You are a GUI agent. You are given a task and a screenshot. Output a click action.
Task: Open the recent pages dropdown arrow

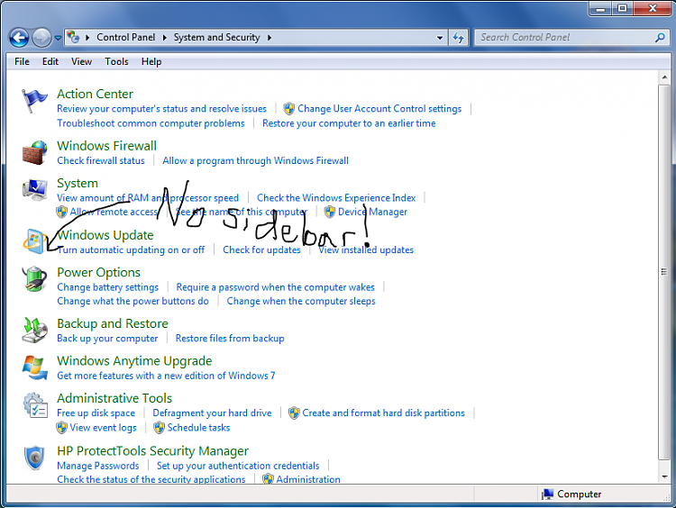58,38
